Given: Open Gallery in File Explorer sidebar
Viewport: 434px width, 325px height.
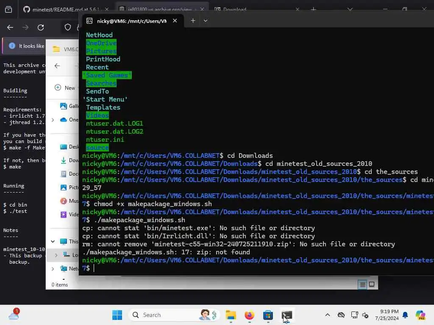Looking at the screenshot, I should click(69, 106).
